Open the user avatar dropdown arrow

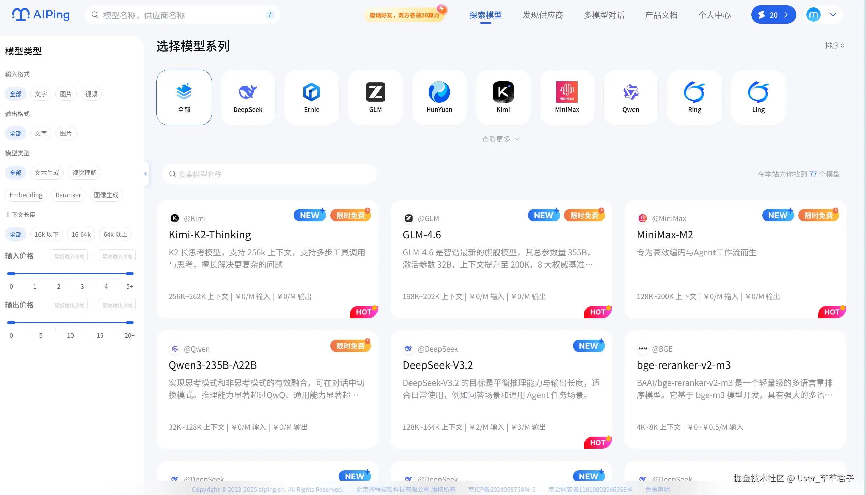coord(833,15)
